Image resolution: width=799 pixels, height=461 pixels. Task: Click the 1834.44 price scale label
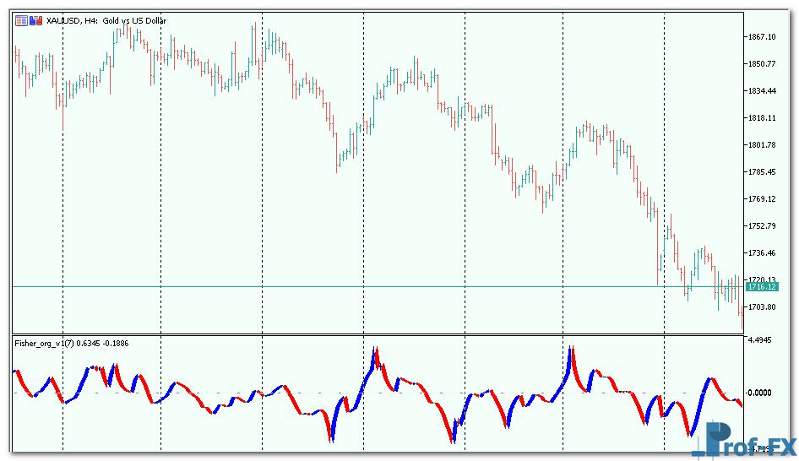tap(762, 91)
